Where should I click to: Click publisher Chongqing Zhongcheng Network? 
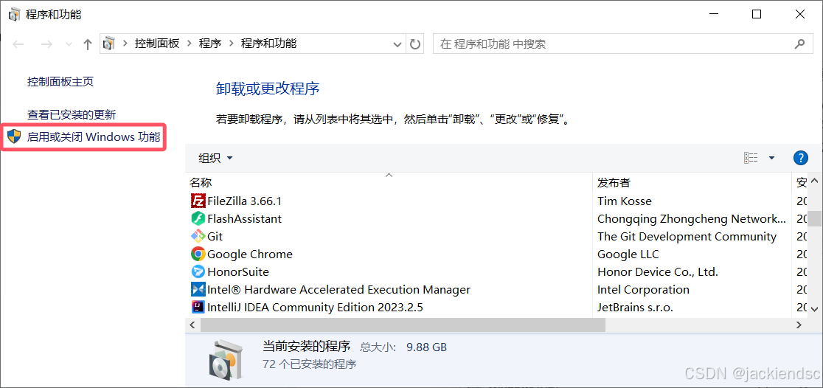coord(692,218)
